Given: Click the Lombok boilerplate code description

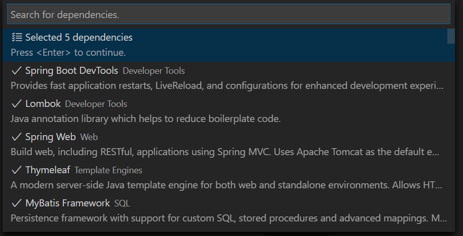Looking at the screenshot, I should pyautogui.click(x=145, y=119).
